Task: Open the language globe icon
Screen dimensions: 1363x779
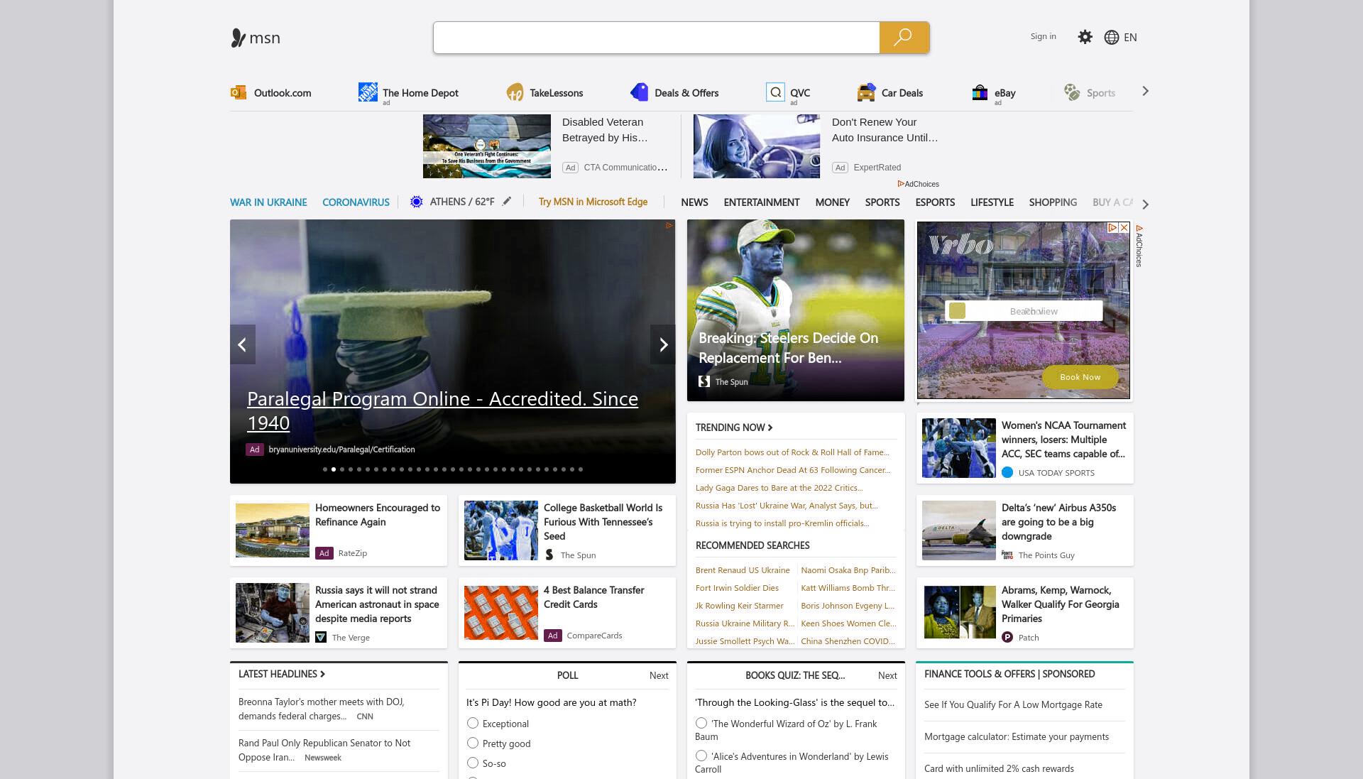Action: 1112,38
